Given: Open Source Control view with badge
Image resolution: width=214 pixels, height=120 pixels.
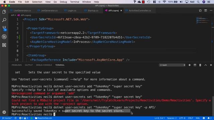Looking at the screenshot, I should 4,28.
